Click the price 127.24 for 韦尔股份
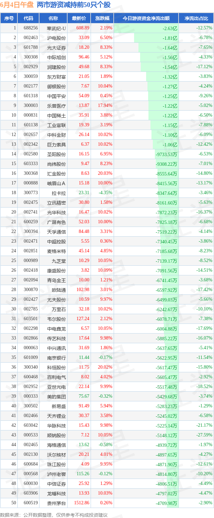 (x=83, y=319)
